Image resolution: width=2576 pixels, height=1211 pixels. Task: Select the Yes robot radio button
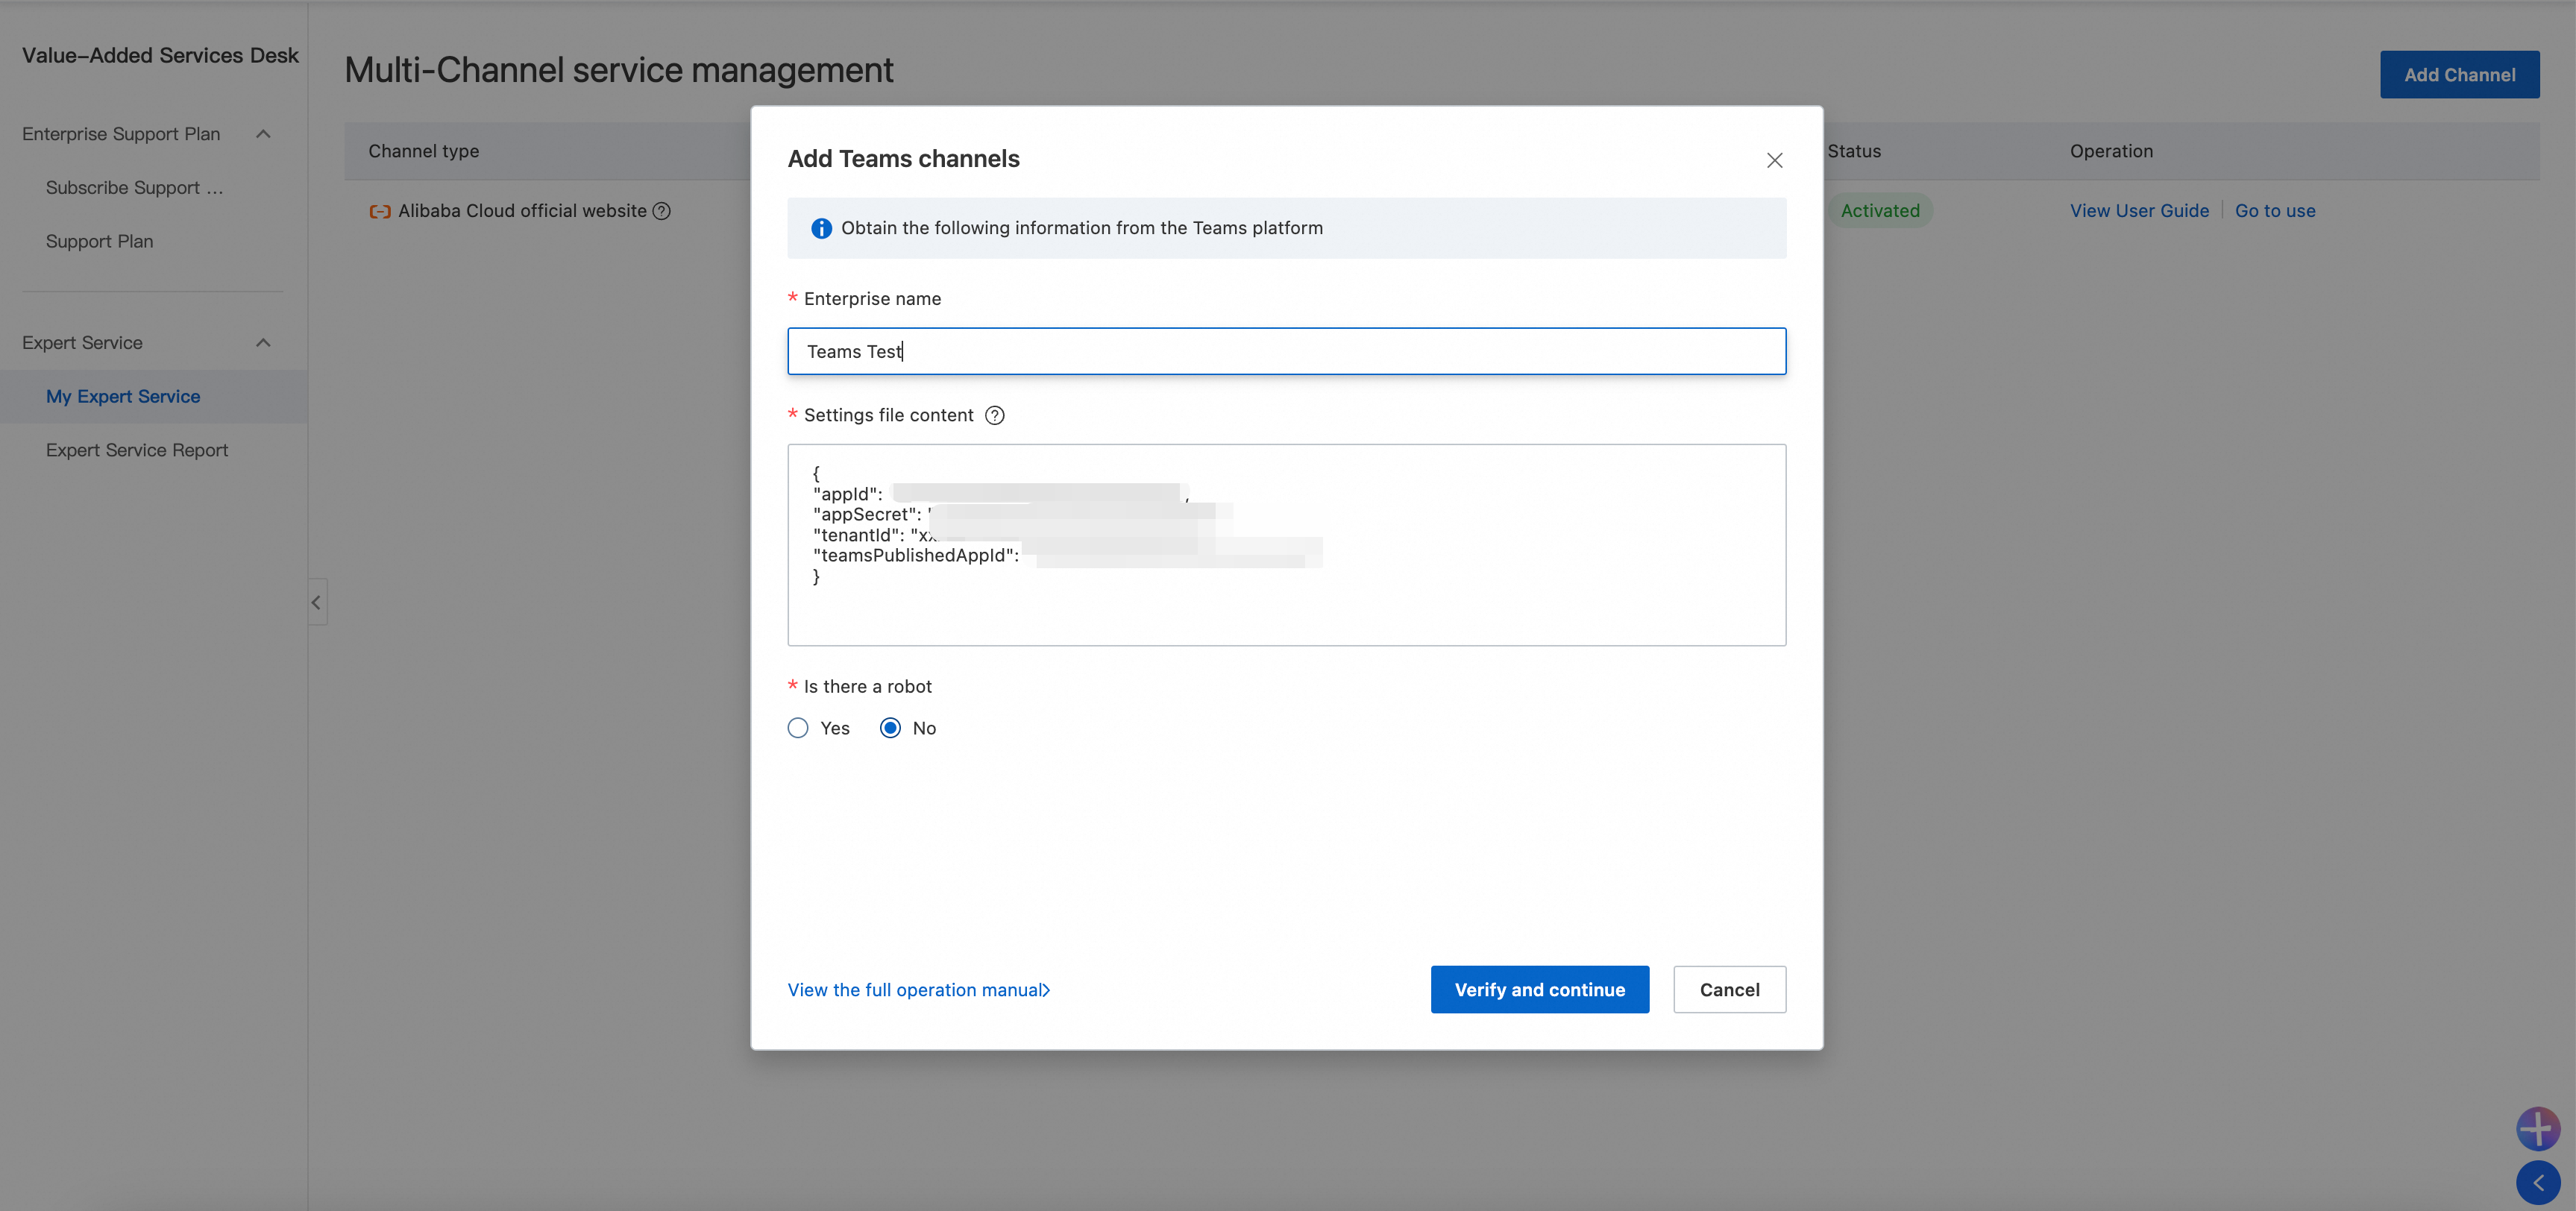[798, 728]
